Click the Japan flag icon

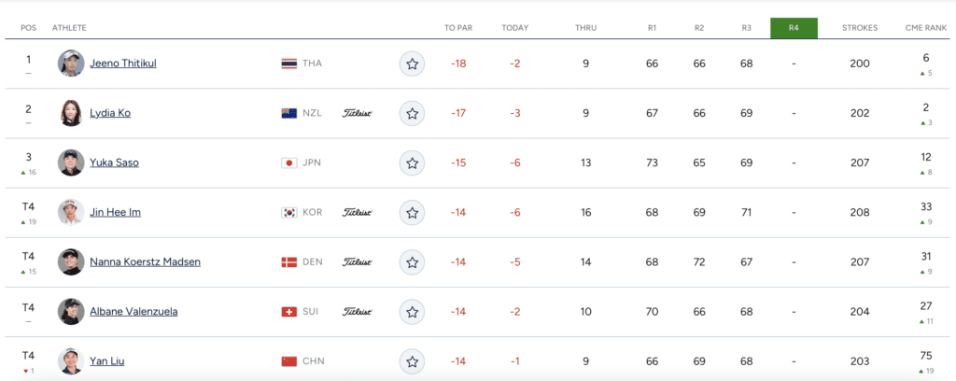coord(289,162)
